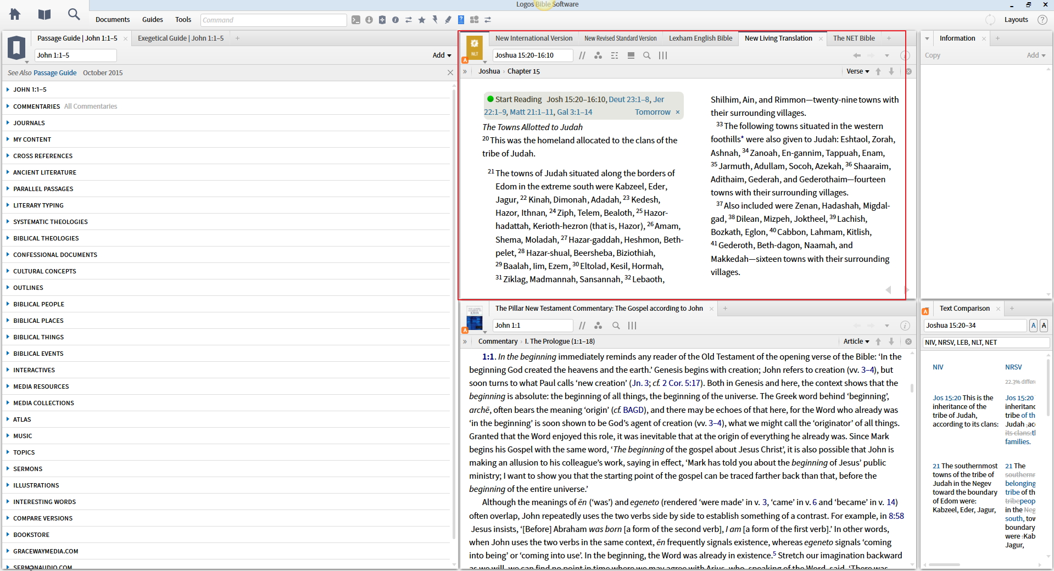Click the search magnifier in Pillar commentary panel
Screen dimensions: 1054x571
point(616,326)
